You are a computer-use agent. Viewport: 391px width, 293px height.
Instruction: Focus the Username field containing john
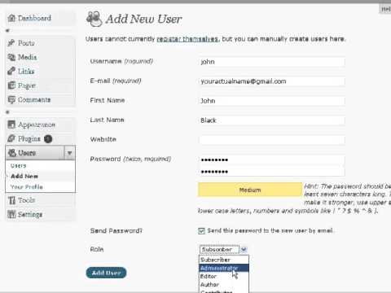click(x=272, y=62)
